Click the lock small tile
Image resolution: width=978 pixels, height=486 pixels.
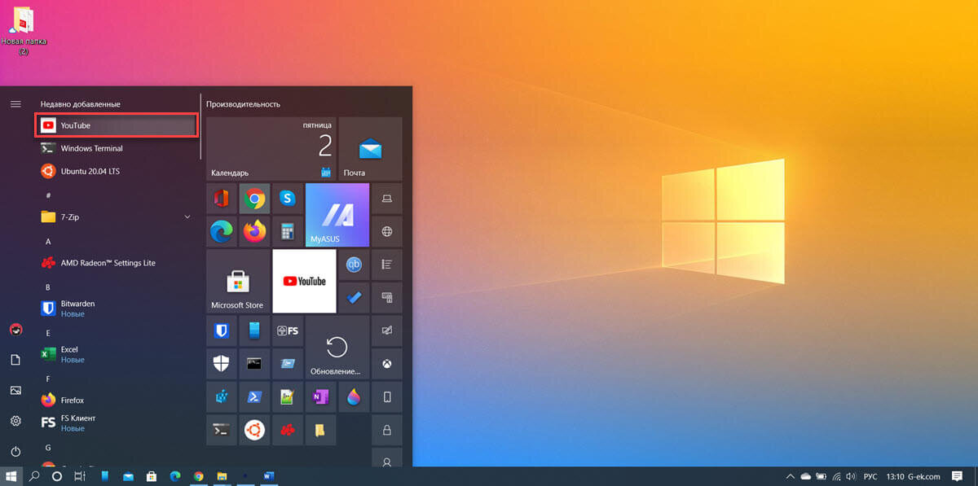click(x=387, y=430)
